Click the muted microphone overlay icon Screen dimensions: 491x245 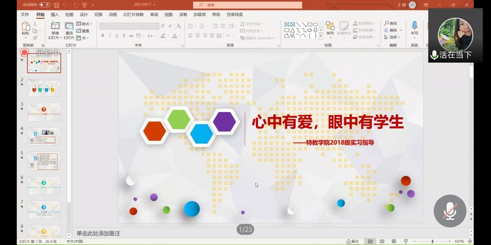coord(450,211)
